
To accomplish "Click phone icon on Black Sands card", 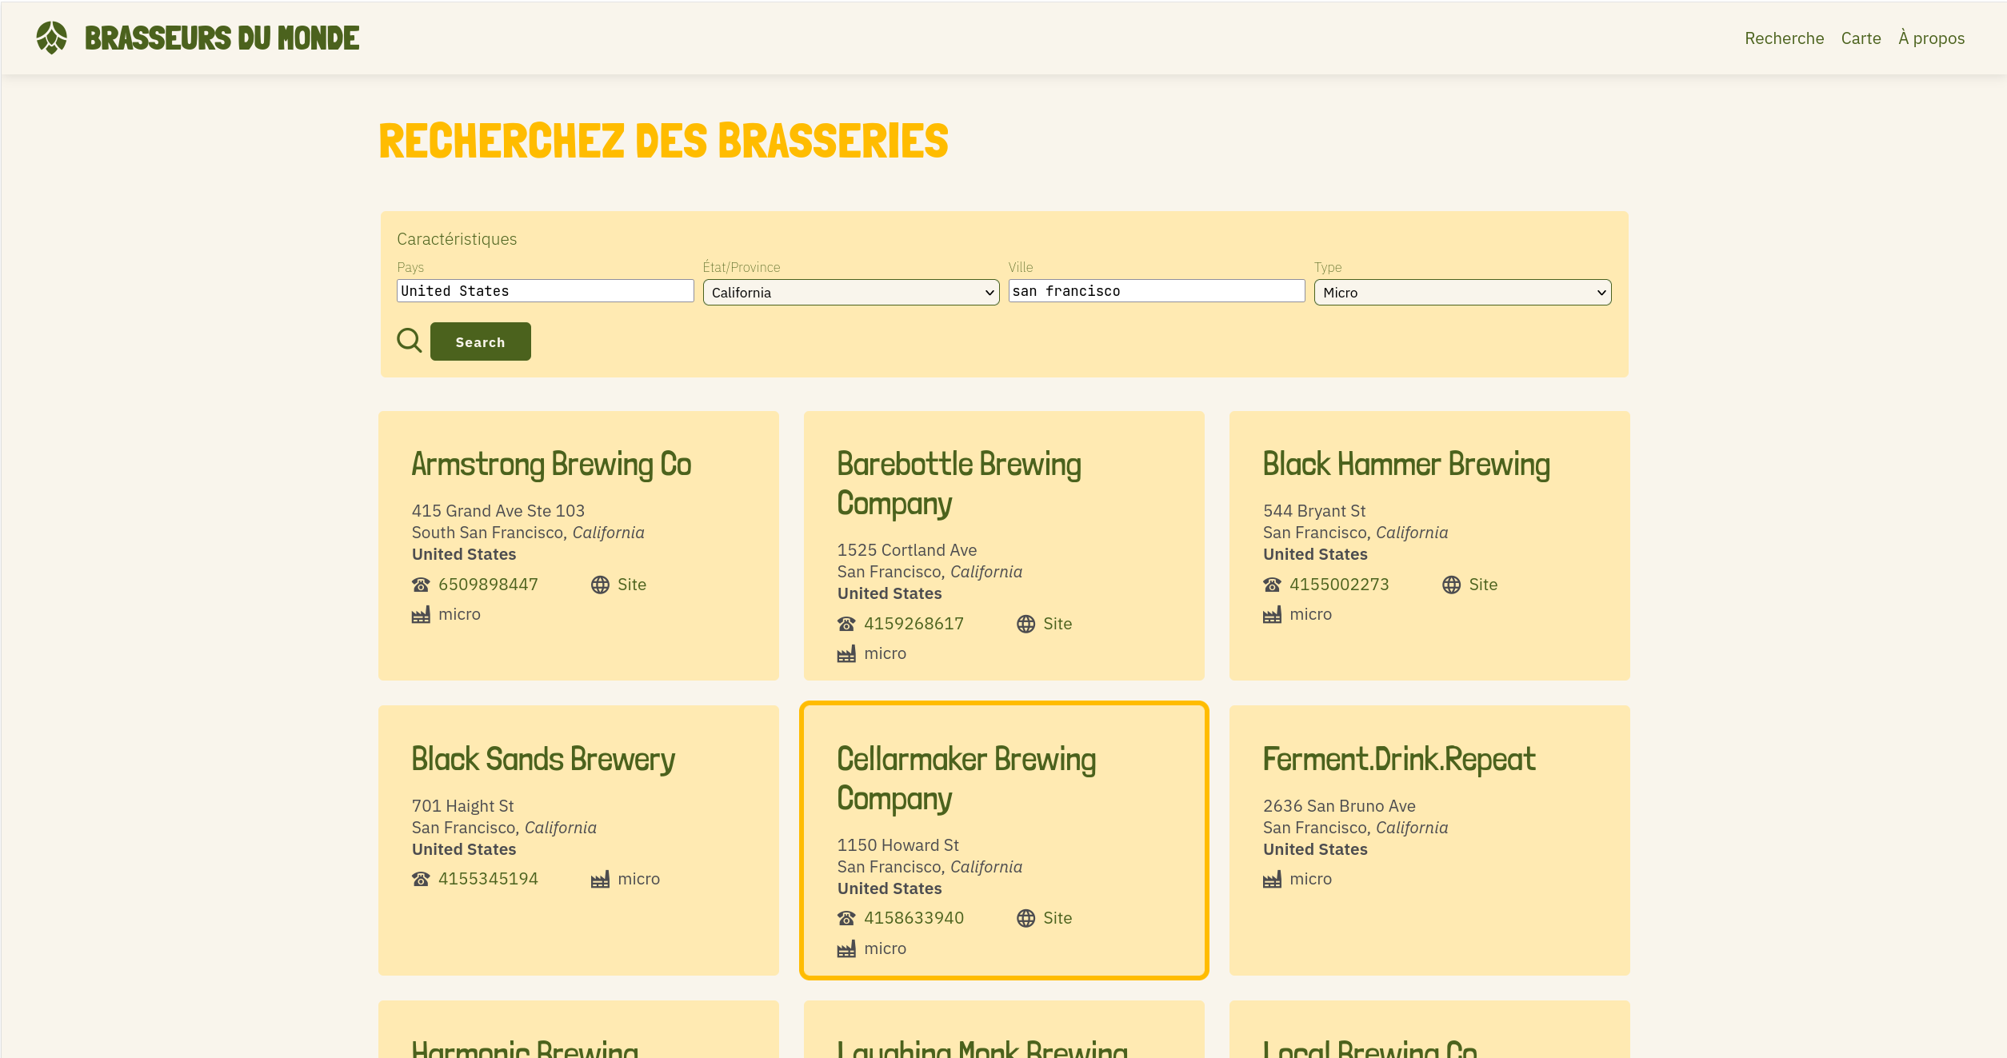I will point(421,879).
